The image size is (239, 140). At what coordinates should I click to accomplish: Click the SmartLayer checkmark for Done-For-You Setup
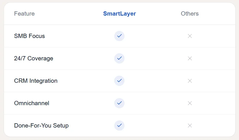(119, 125)
